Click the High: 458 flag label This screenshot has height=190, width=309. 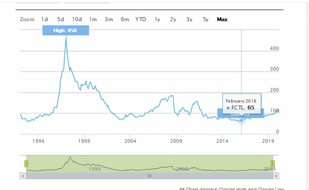pyautogui.click(x=66, y=30)
